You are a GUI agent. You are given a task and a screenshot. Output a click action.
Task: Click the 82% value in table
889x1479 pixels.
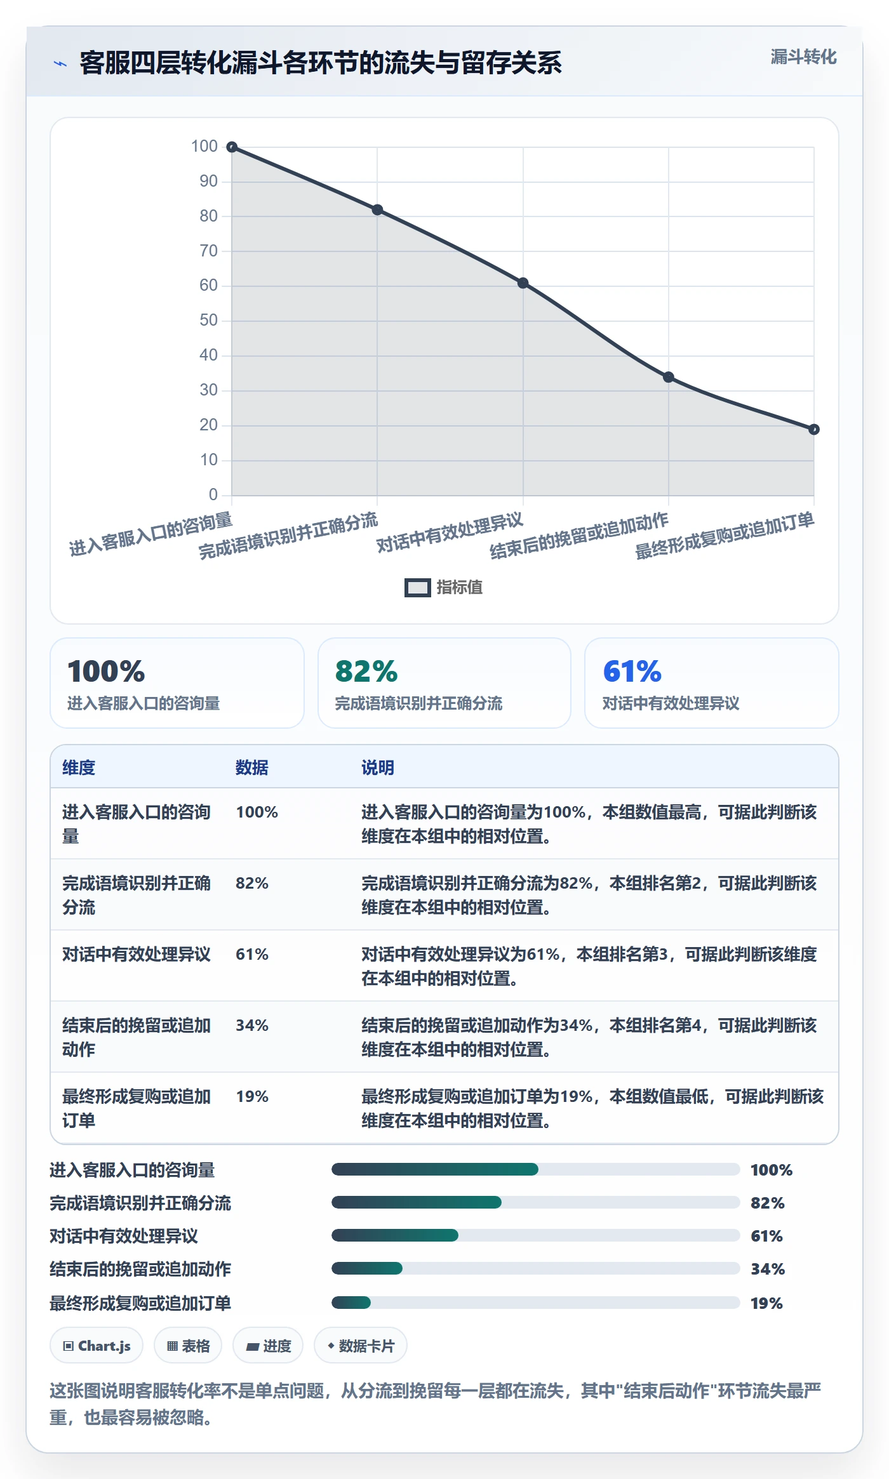tap(252, 883)
